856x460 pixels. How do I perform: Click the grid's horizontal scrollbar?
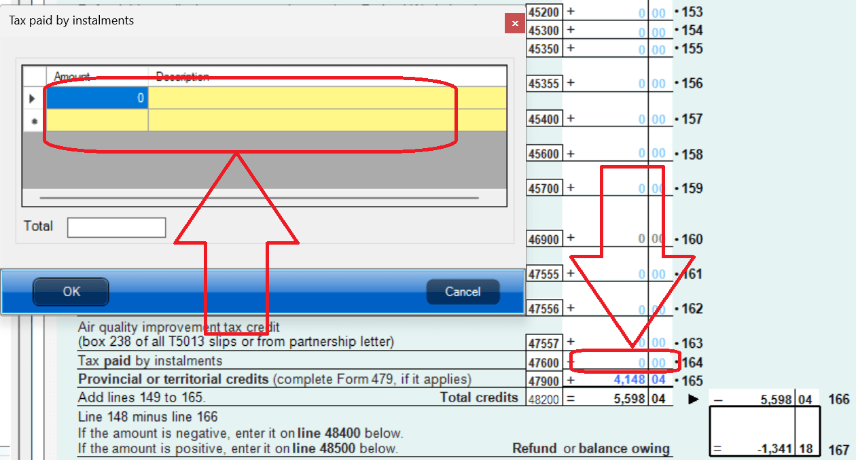coord(259,198)
